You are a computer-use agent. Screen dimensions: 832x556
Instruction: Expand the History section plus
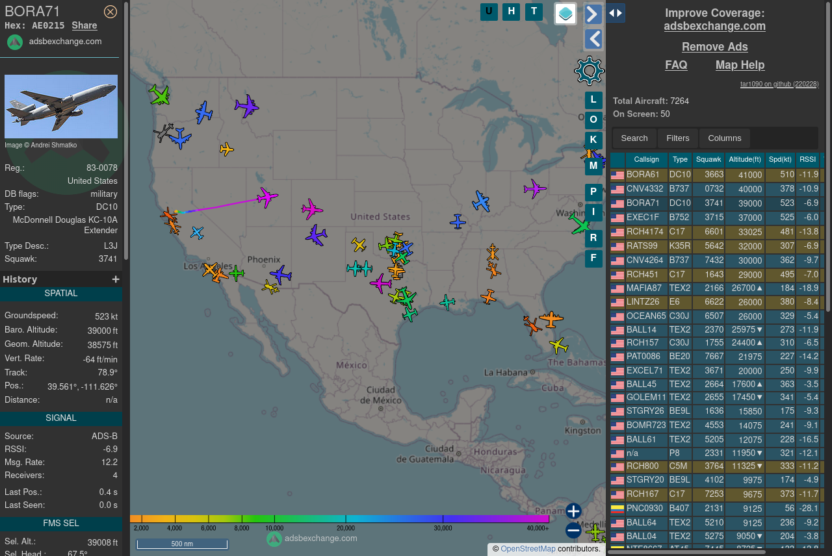point(116,279)
